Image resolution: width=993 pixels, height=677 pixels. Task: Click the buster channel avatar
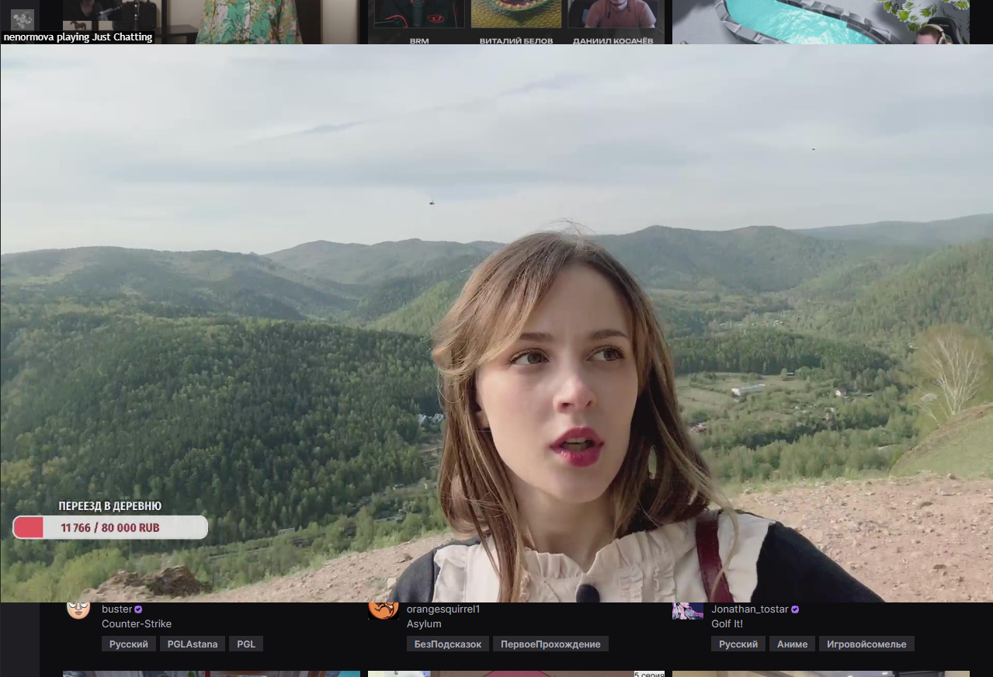pyautogui.click(x=78, y=609)
